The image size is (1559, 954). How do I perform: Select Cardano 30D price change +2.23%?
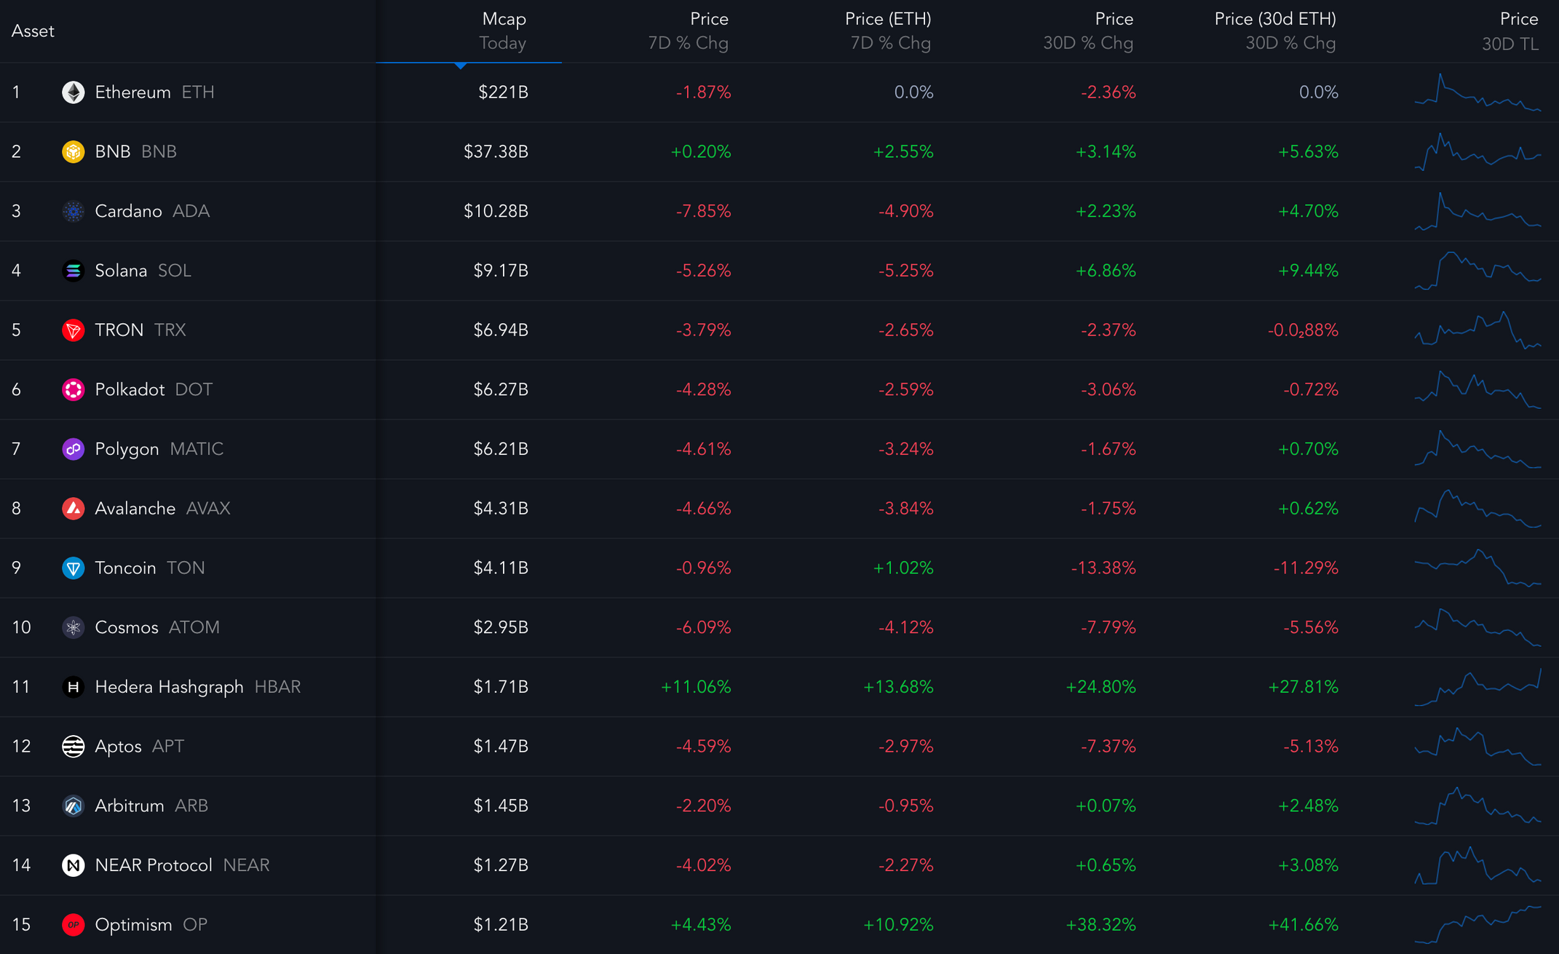[x=1106, y=211]
